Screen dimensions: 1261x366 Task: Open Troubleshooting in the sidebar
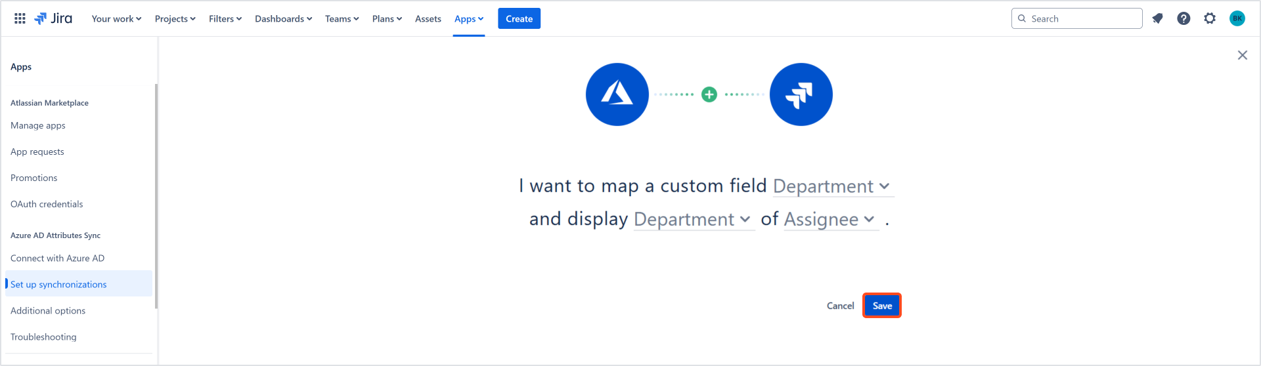click(x=43, y=336)
